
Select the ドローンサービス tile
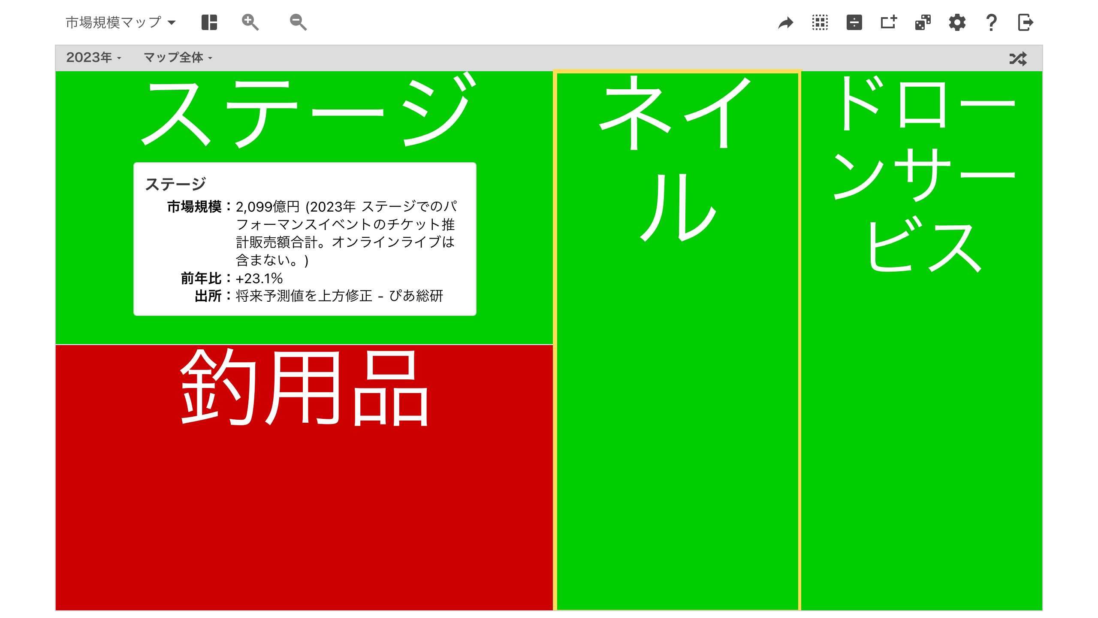(x=922, y=341)
